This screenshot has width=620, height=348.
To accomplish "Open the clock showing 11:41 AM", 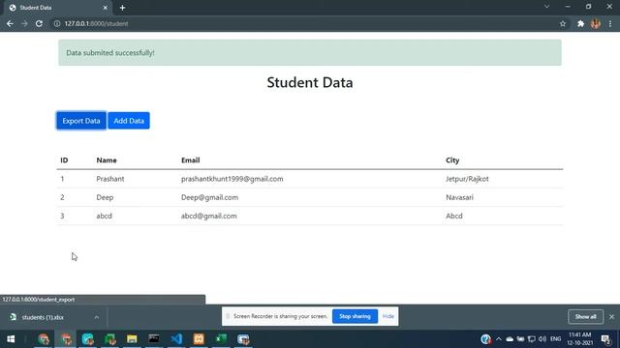I will tap(579, 339).
